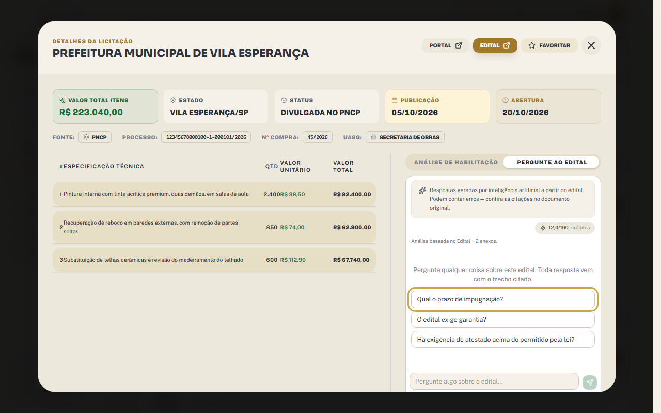Viewport: 661px width, 413px height.
Task: Click the shield icon beside Status
Action: 284,100
